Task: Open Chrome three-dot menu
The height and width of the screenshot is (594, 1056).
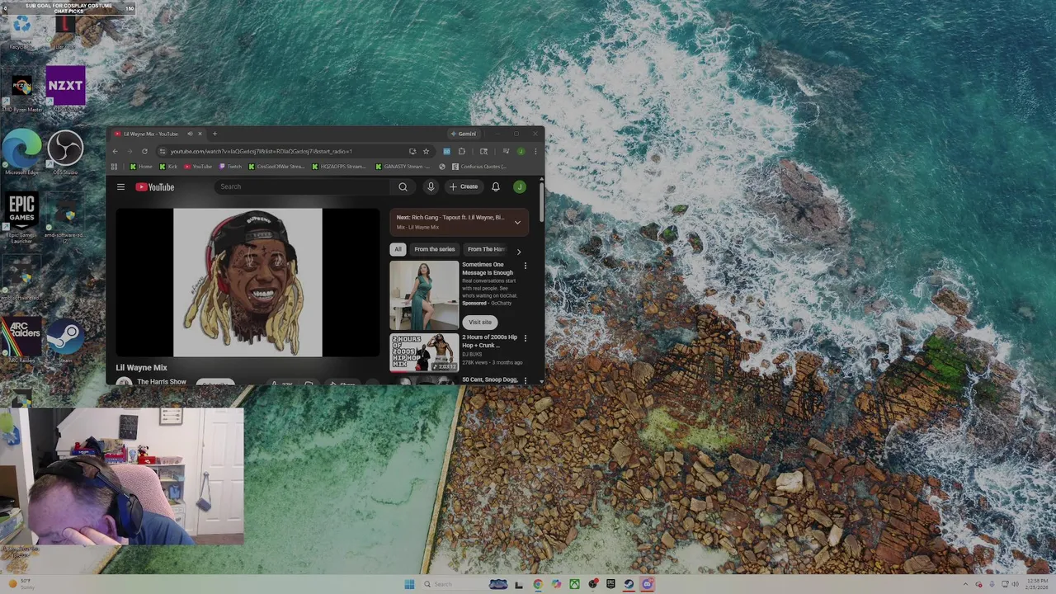Action: pos(535,151)
